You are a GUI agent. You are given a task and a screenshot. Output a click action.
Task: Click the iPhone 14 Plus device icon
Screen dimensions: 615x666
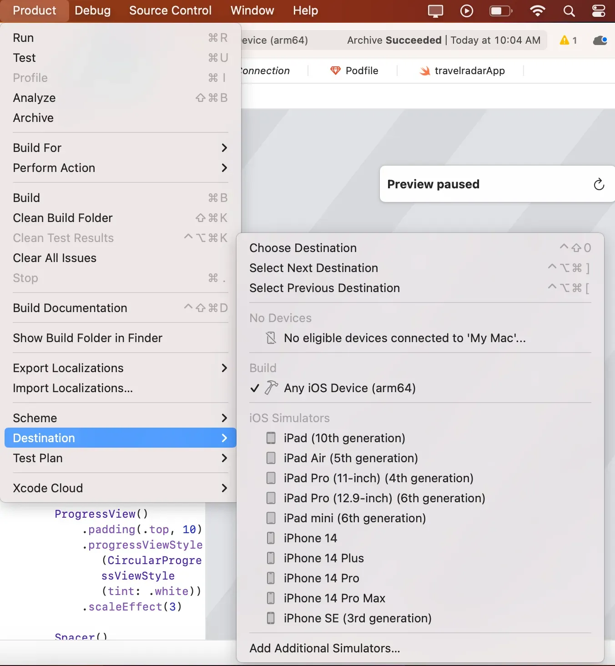tap(271, 558)
